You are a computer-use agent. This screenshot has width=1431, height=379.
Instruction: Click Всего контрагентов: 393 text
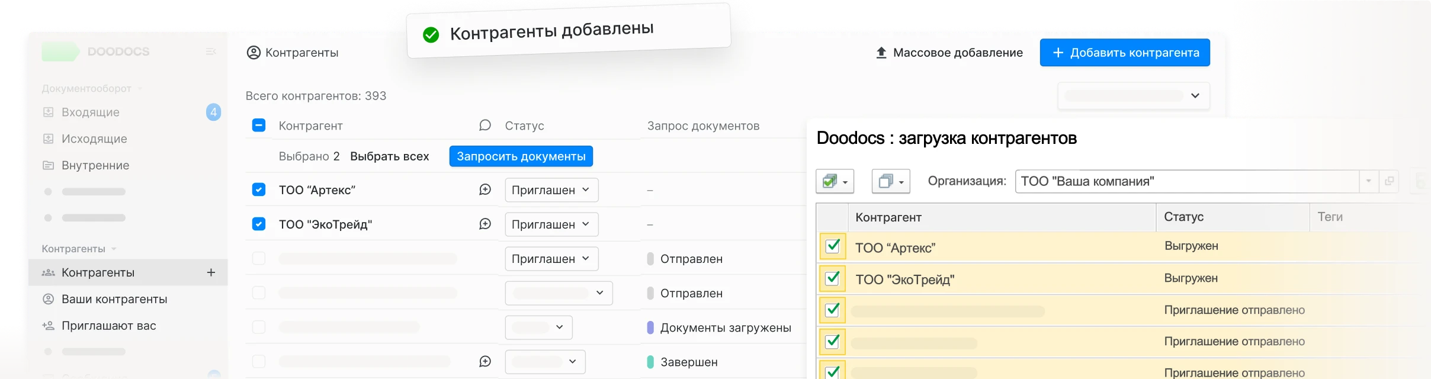[x=316, y=96]
